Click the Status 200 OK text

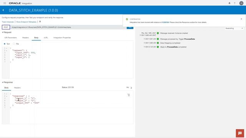(68, 87)
